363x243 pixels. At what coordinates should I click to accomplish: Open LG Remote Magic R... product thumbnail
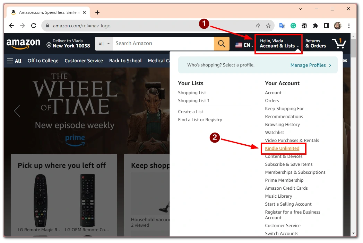pyautogui.click(x=41, y=200)
